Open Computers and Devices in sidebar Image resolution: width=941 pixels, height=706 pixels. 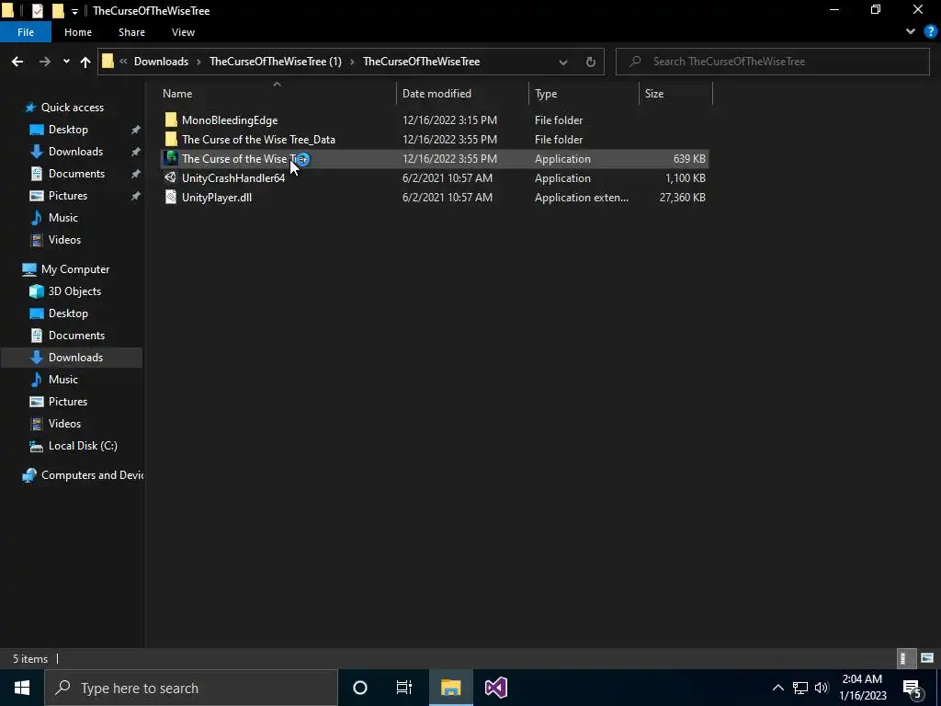[92, 475]
